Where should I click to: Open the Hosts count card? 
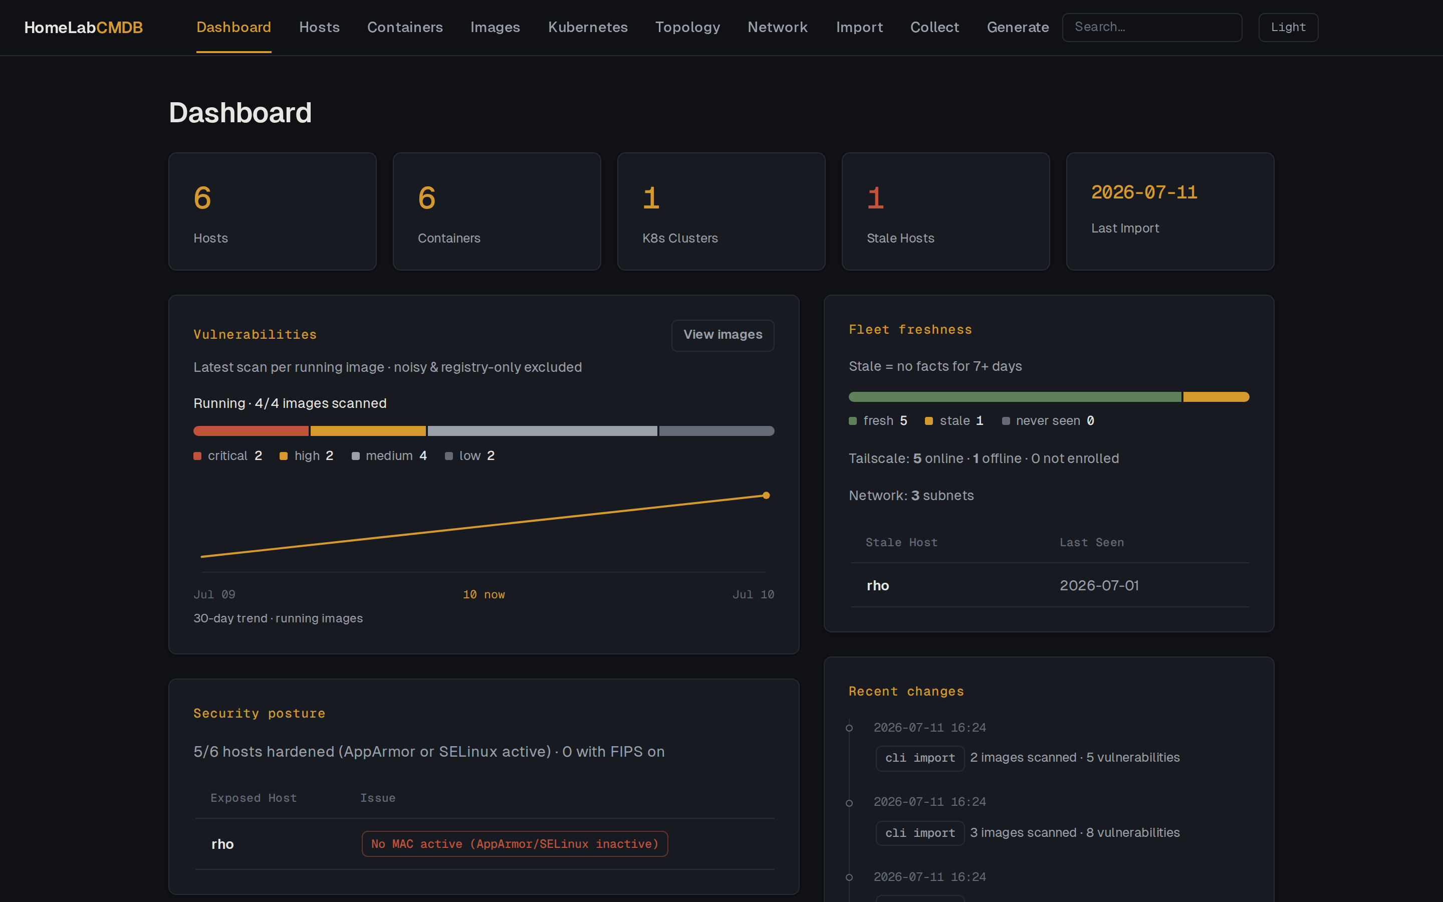273,211
